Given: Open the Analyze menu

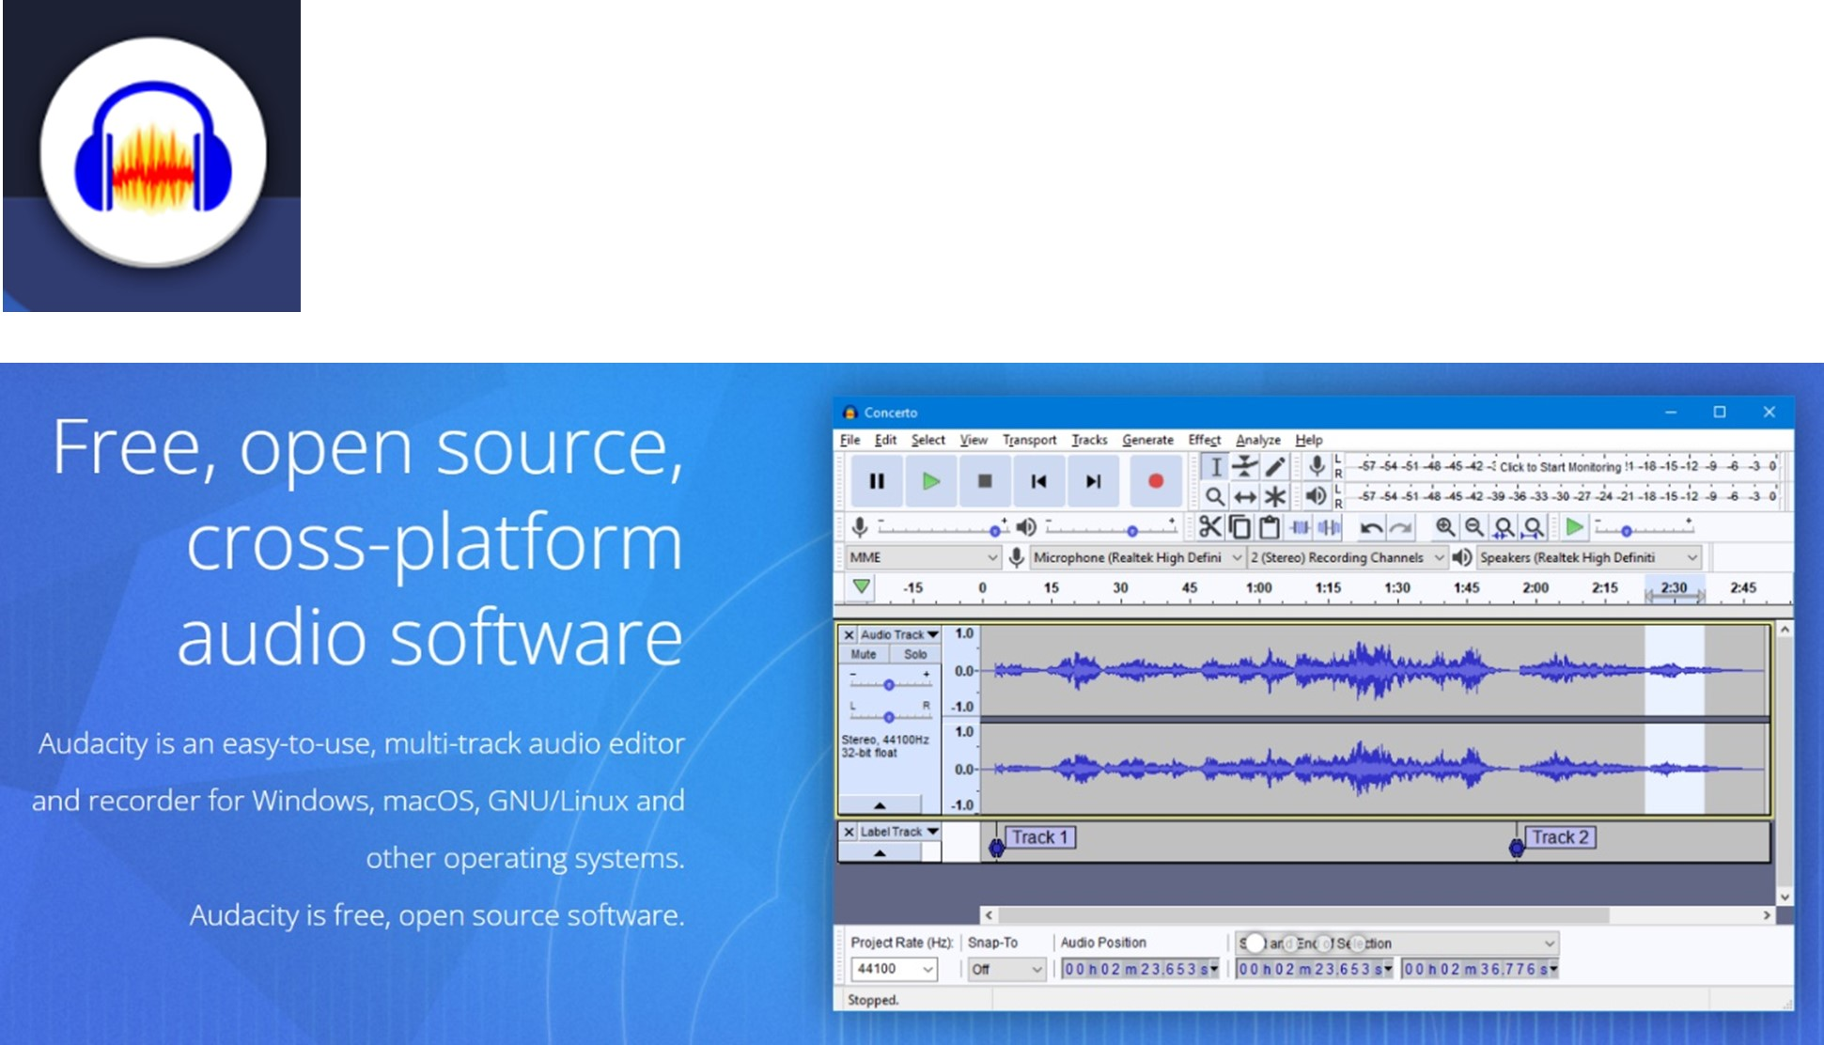Looking at the screenshot, I should point(1258,440).
